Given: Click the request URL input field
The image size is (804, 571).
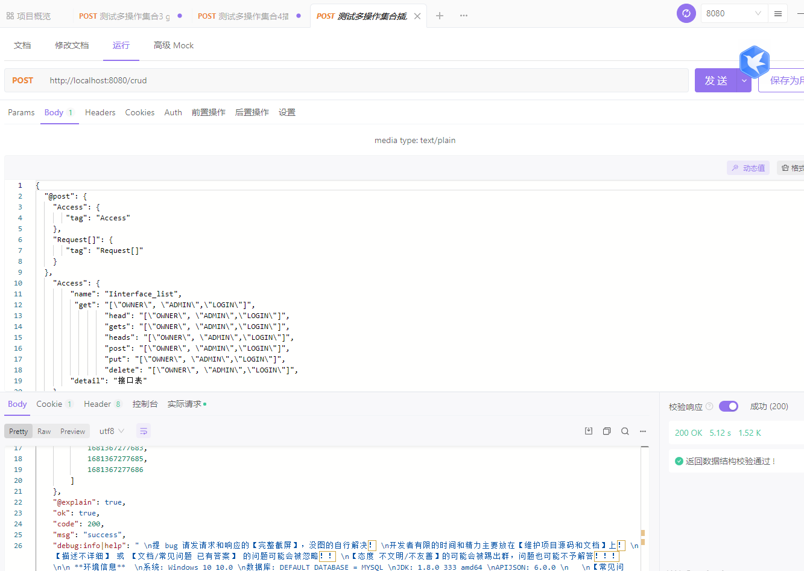Looking at the screenshot, I should 362,80.
